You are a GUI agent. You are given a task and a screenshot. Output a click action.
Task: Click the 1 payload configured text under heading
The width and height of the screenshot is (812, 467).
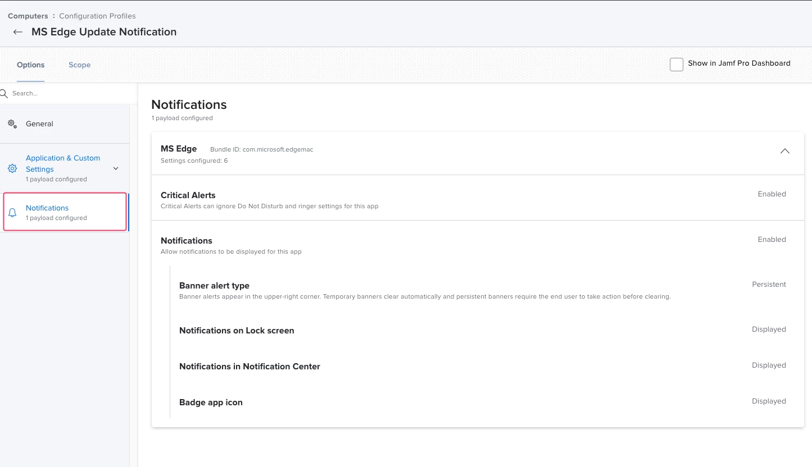click(182, 118)
